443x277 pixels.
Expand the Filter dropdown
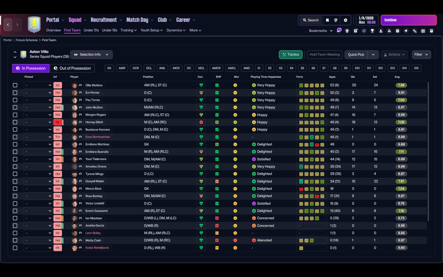(x=421, y=54)
